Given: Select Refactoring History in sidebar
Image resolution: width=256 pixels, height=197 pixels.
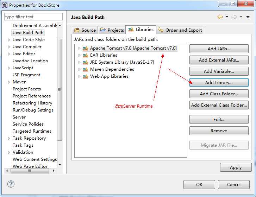Looking at the screenshot, I should coord(32,103).
